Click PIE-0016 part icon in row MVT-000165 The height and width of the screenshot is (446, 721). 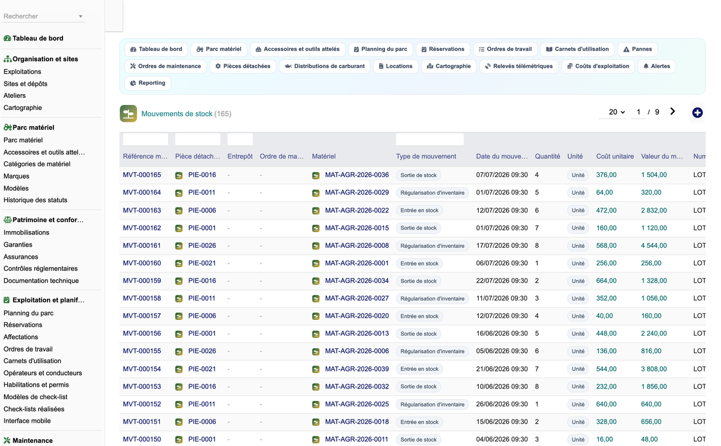[179, 175]
